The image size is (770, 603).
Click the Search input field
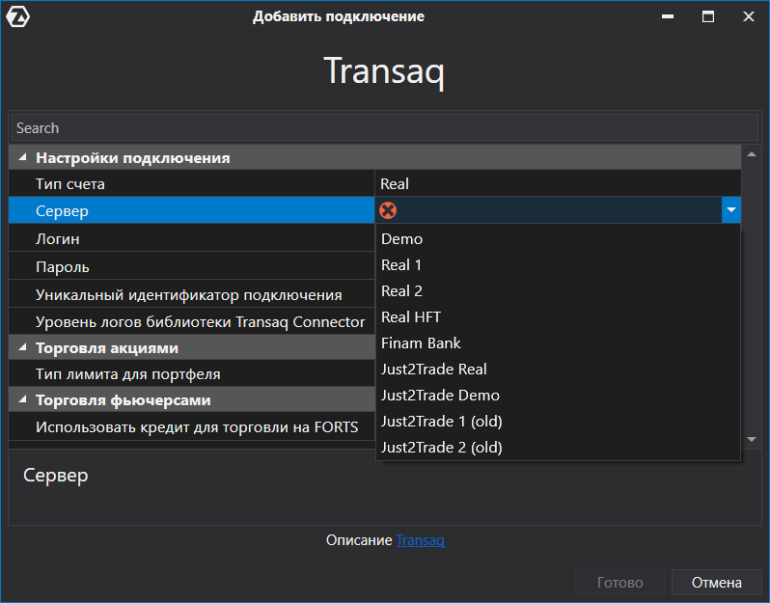(384, 128)
